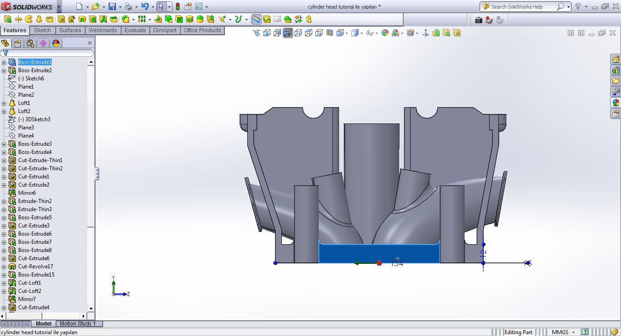Select Motion Study 1 bottom tab
The height and width of the screenshot is (336, 621).
pyautogui.click(x=78, y=324)
